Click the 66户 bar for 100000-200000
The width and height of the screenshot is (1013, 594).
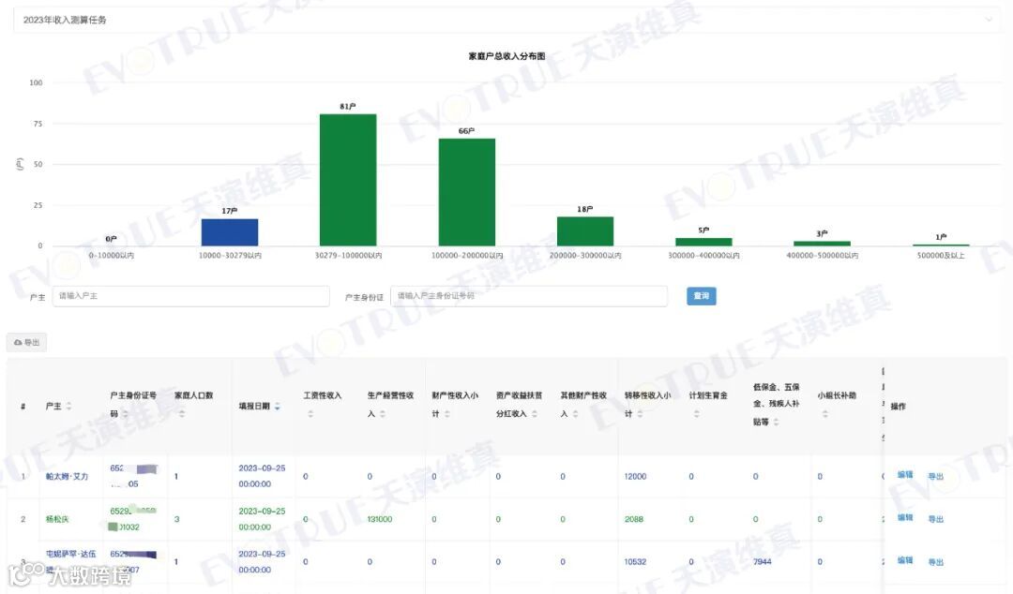click(x=466, y=192)
